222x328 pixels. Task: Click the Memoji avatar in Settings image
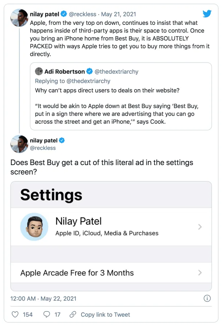tap(34, 227)
